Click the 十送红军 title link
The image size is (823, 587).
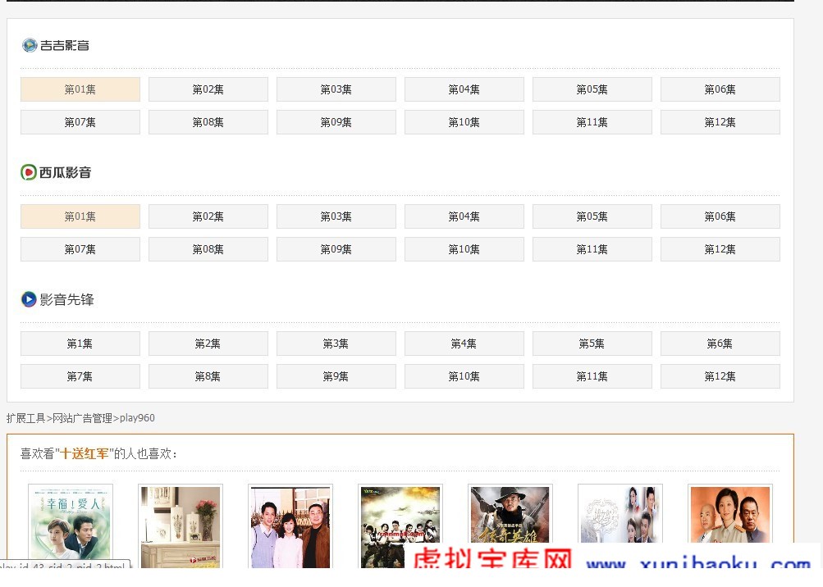(85, 453)
